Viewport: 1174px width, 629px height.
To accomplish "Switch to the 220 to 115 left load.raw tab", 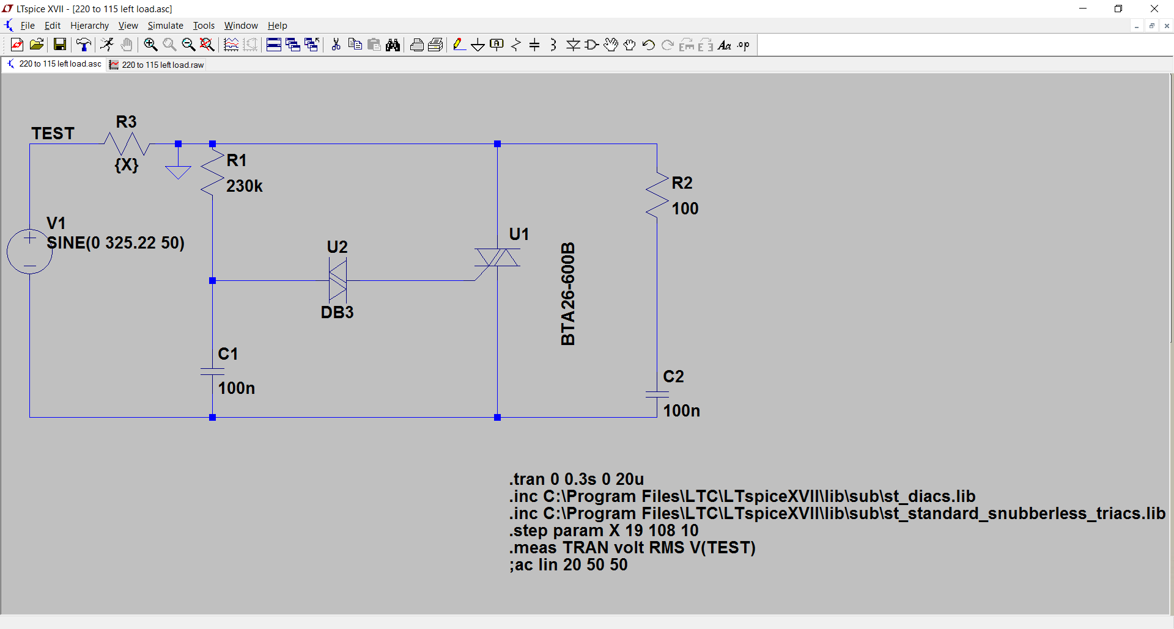I will tap(156, 65).
